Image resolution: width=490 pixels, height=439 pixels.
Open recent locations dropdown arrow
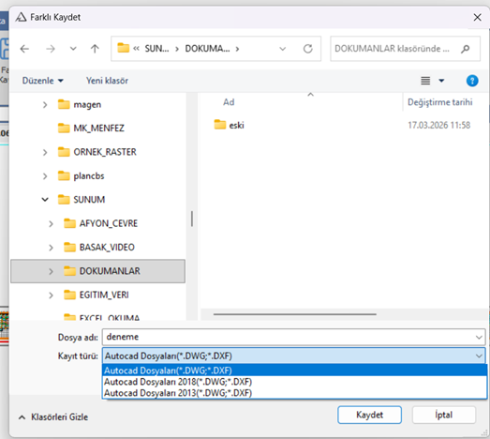[73, 49]
